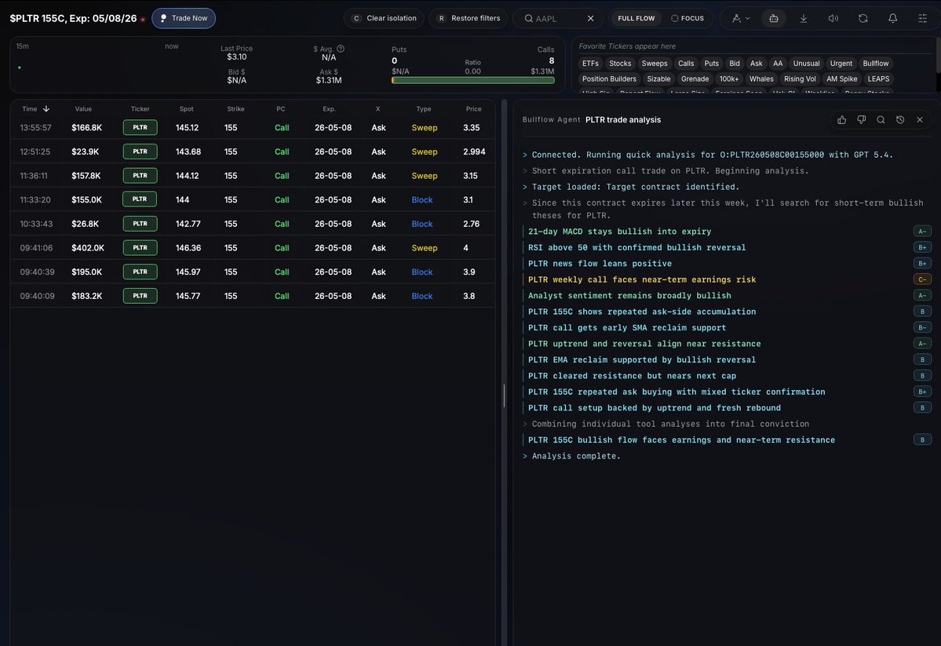This screenshot has height=646, width=941.
Task: Clear the AAPL search with the X icon
Action: (x=590, y=19)
